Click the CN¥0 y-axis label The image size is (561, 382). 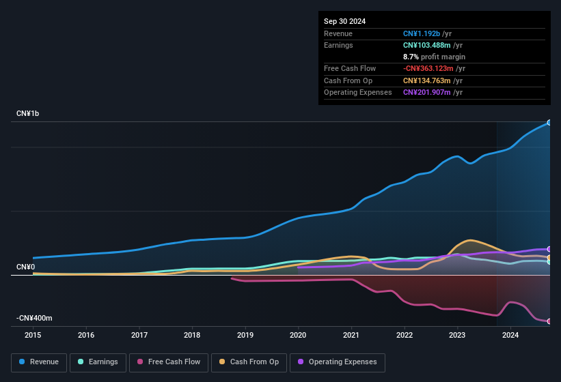click(x=25, y=267)
